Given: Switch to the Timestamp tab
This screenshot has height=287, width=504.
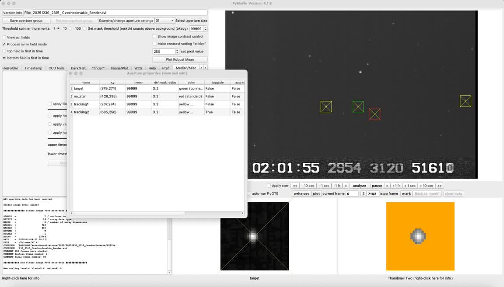Looking at the screenshot, I should point(33,68).
